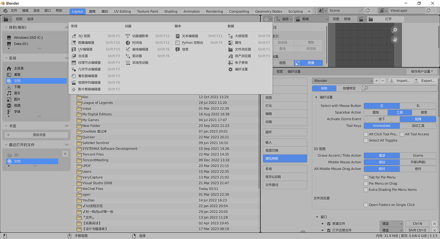Screen dimensions: 440x239
Task: Set Select with Mouse Button to 右 (Right)
Action: (419, 106)
